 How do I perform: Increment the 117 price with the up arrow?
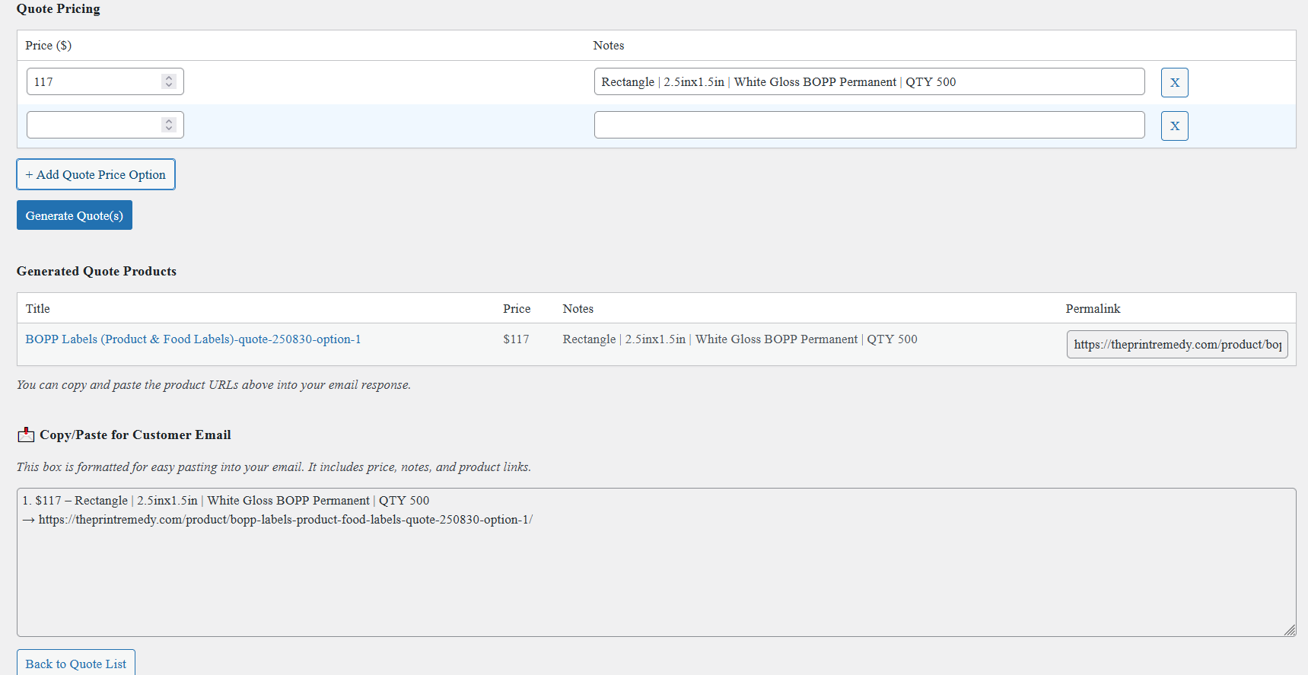(x=169, y=78)
